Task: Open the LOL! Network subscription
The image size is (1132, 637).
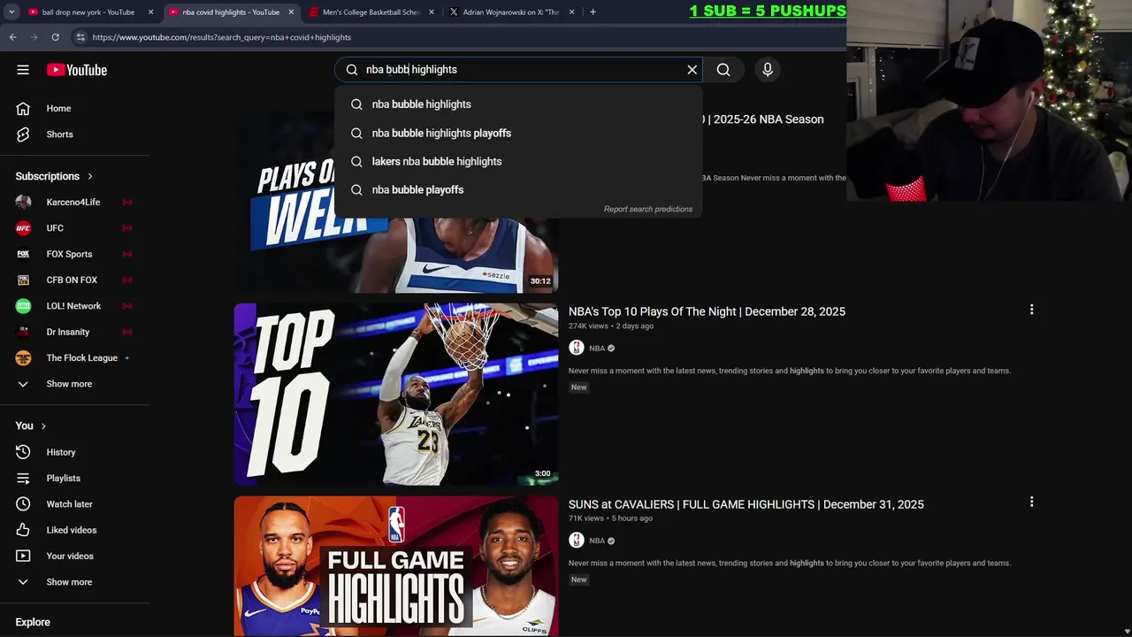Action: click(x=75, y=306)
